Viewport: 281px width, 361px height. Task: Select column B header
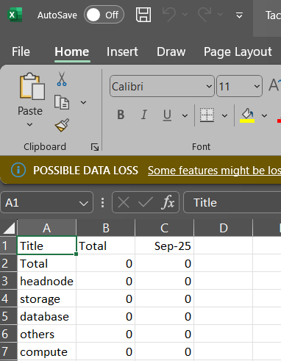click(106, 228)
